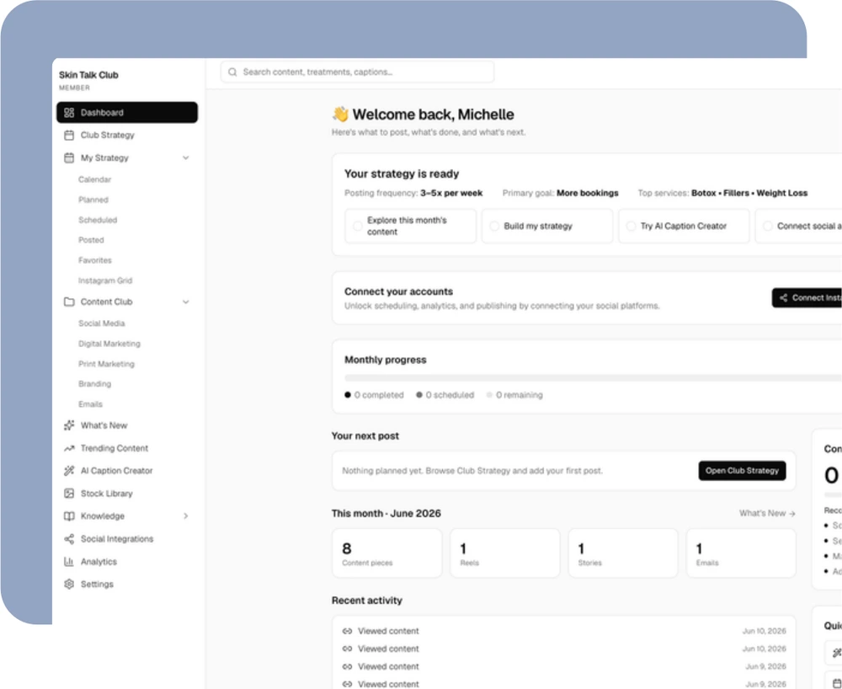842x689 pixels.
Task: Click the Analytics bar chart icon
Action: click(69, 561)
